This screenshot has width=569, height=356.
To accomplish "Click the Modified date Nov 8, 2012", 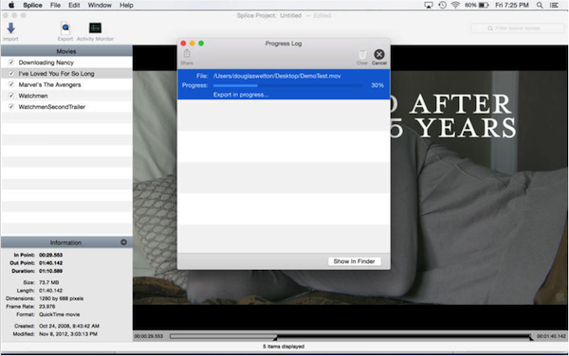I will pos(68,334).
